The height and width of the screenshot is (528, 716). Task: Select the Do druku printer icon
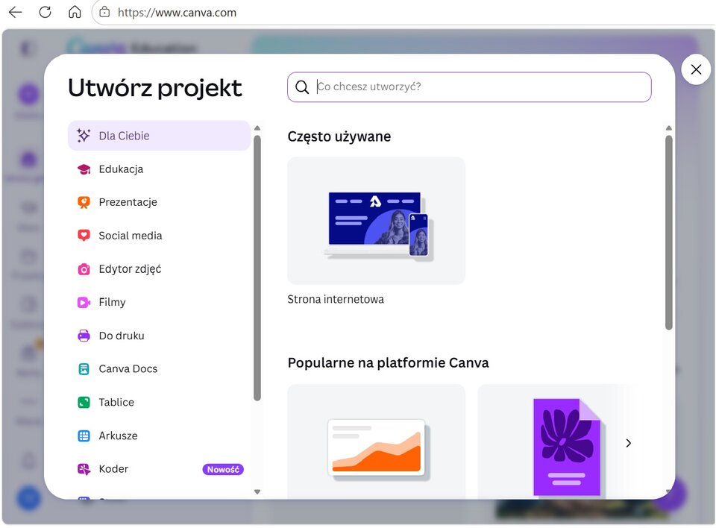pyautogui.click(x=84, y=336)
